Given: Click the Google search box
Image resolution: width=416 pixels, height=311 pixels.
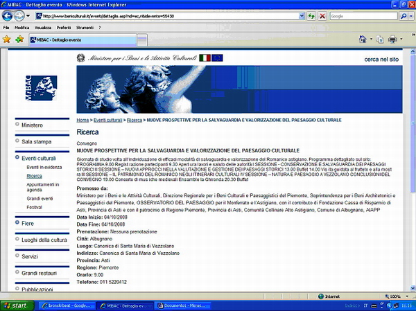Looking at the screenshot, I should (x=363, y=16).
